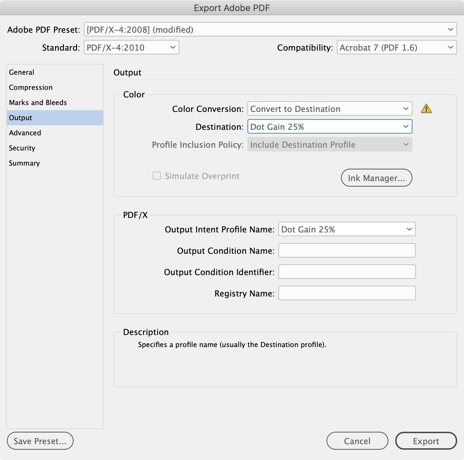The height and width of the screenshot is (460, 464).
Task: Enable Simulate Overprint
Action: 156,176
